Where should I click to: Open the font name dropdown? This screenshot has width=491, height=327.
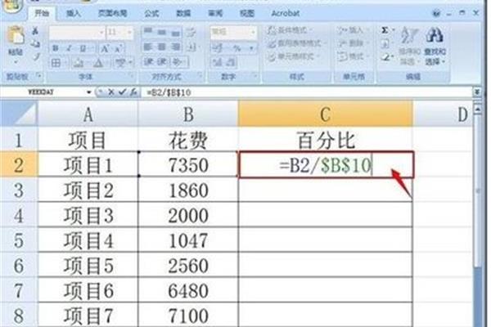(101, 32)
